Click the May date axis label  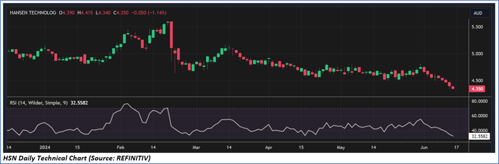pyautogui.click(x=340, y=147)
